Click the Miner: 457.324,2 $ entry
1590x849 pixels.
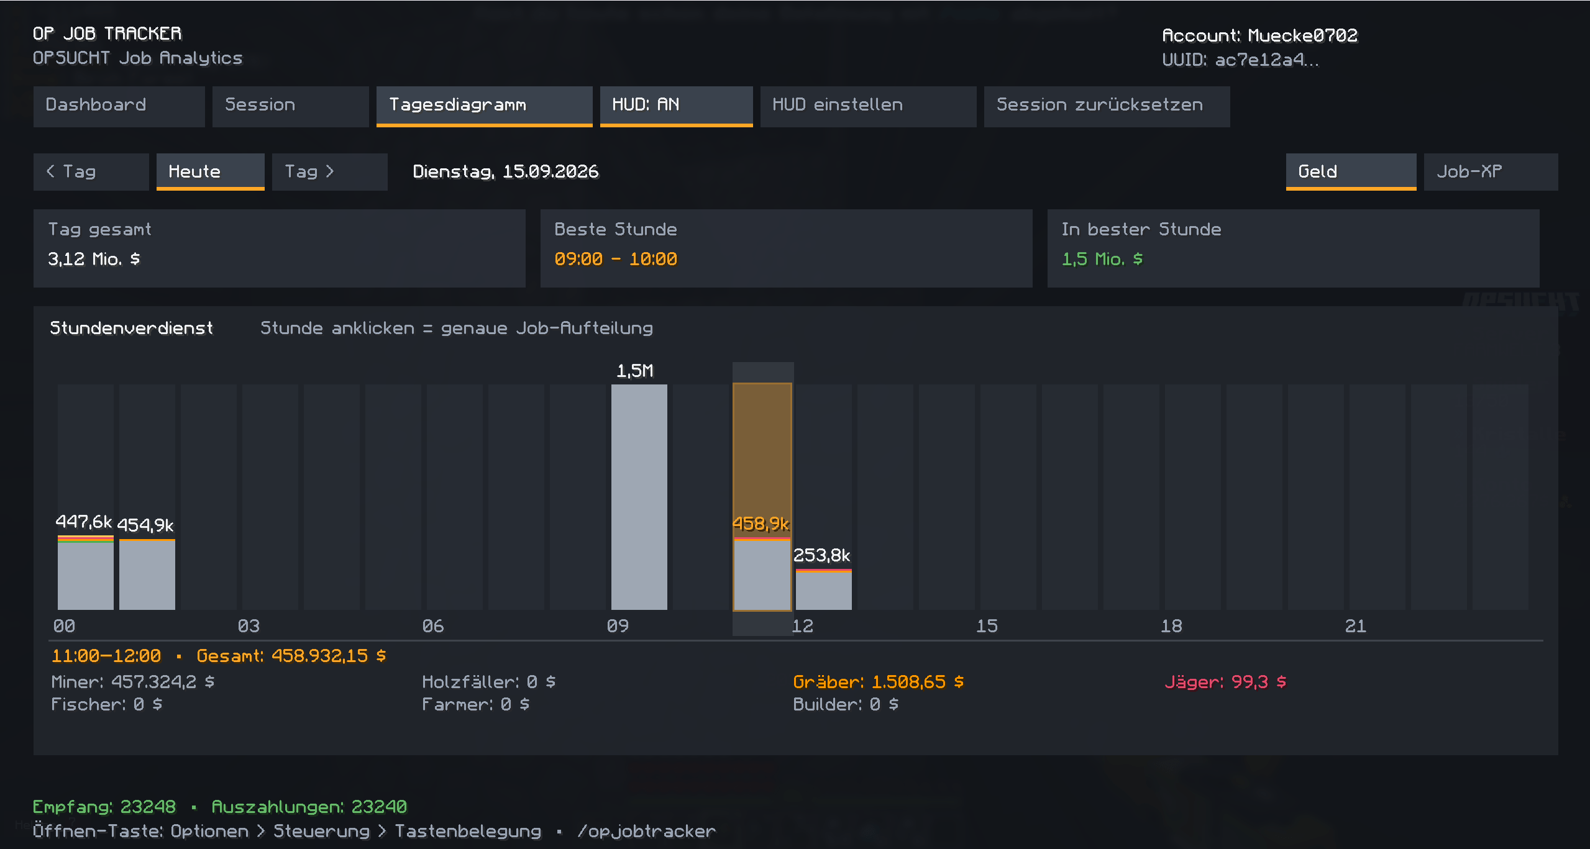132,682
